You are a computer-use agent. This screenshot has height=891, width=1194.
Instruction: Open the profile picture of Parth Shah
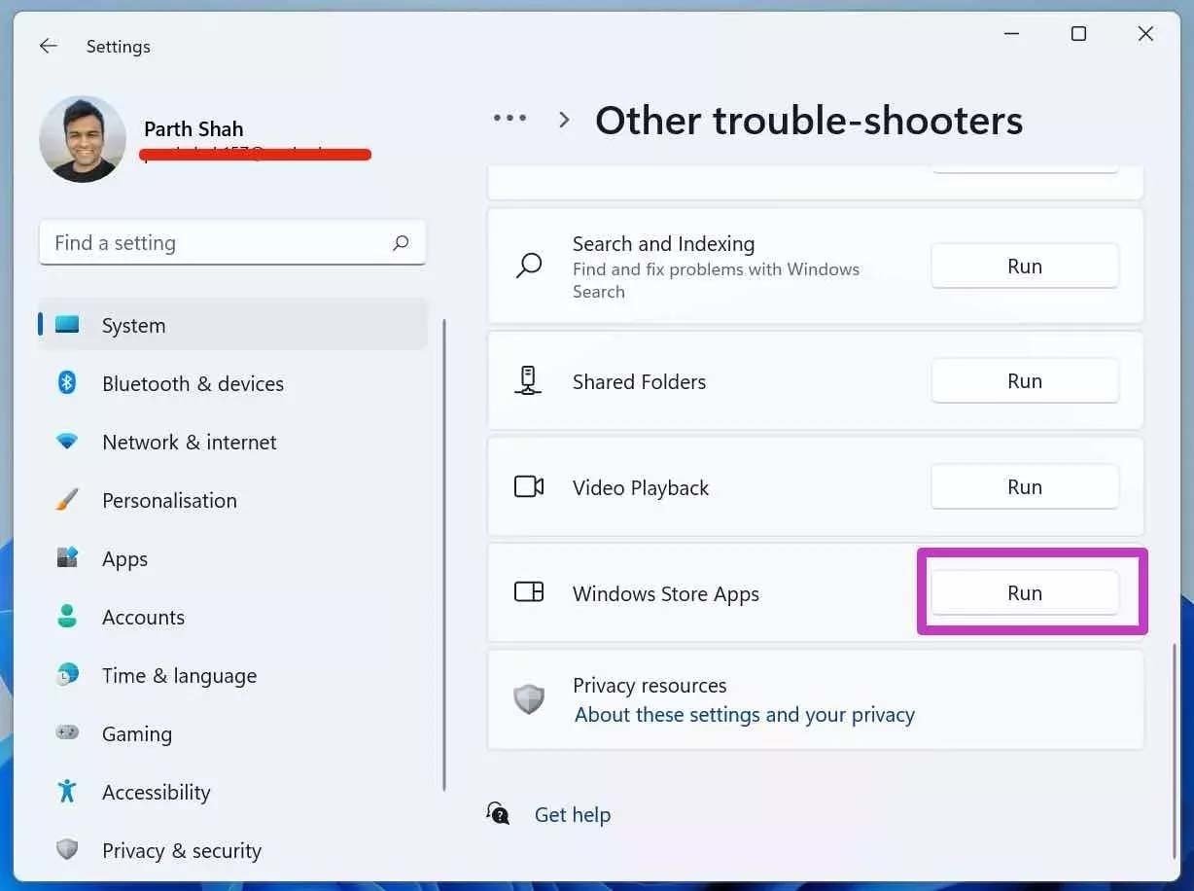pos(83,139)
